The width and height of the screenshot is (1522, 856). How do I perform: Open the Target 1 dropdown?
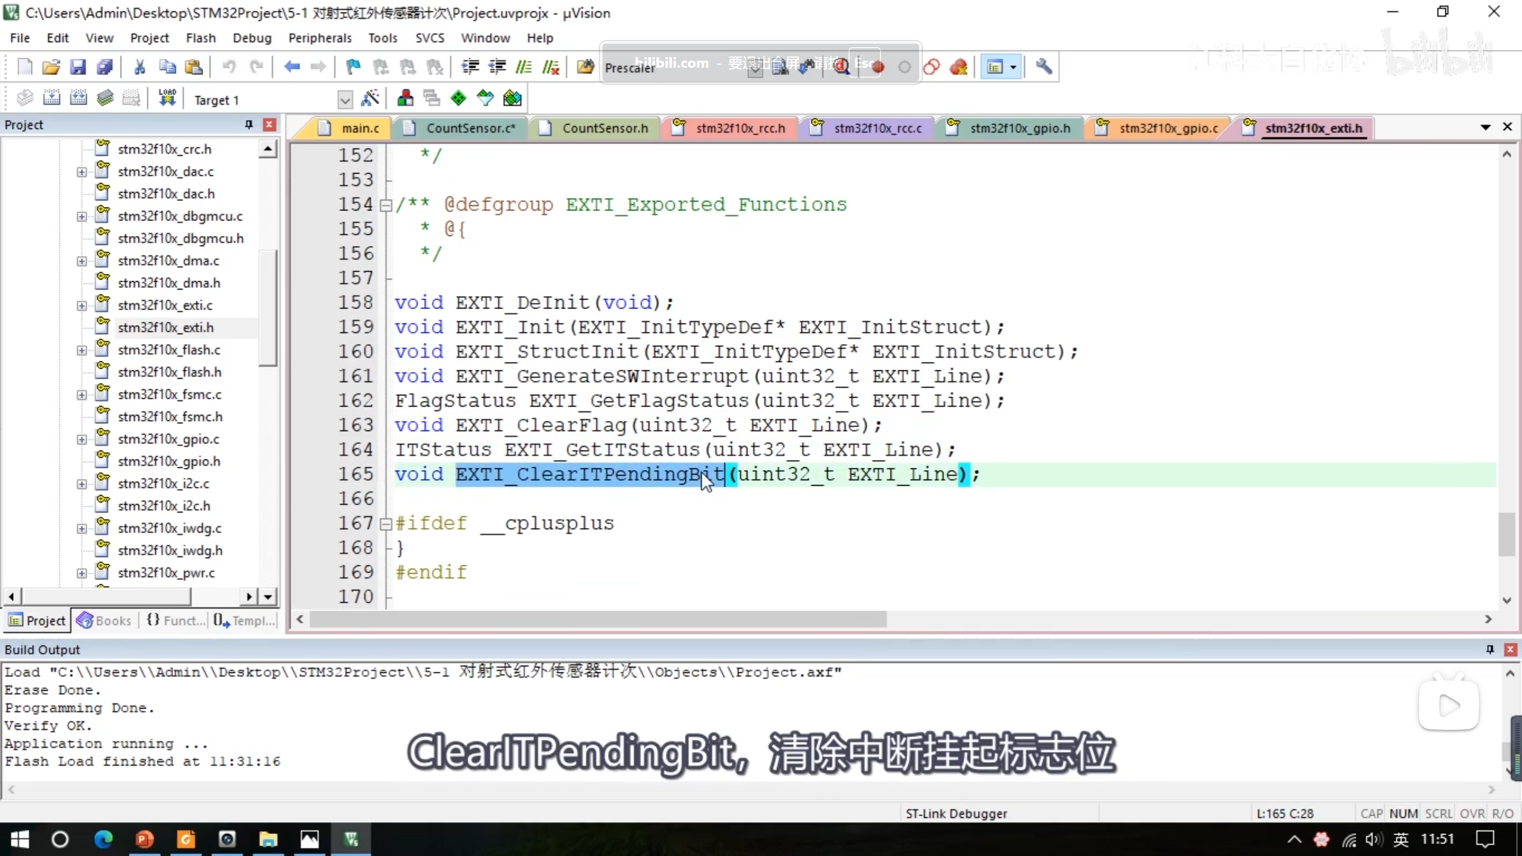tap(345, 99)
